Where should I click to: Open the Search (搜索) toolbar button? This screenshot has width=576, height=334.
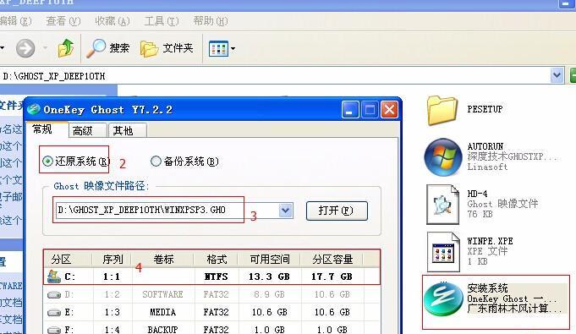pyautogui.click(x=107, y=48)
